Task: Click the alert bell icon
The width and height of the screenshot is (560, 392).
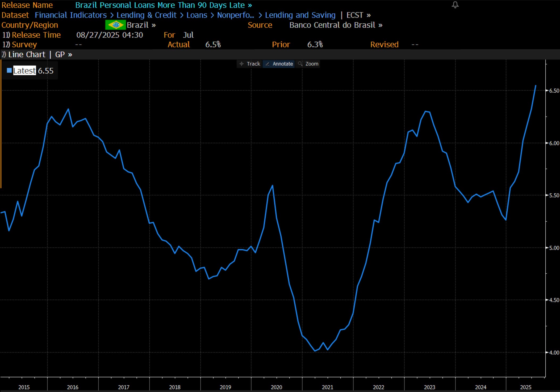Action: 455,5
